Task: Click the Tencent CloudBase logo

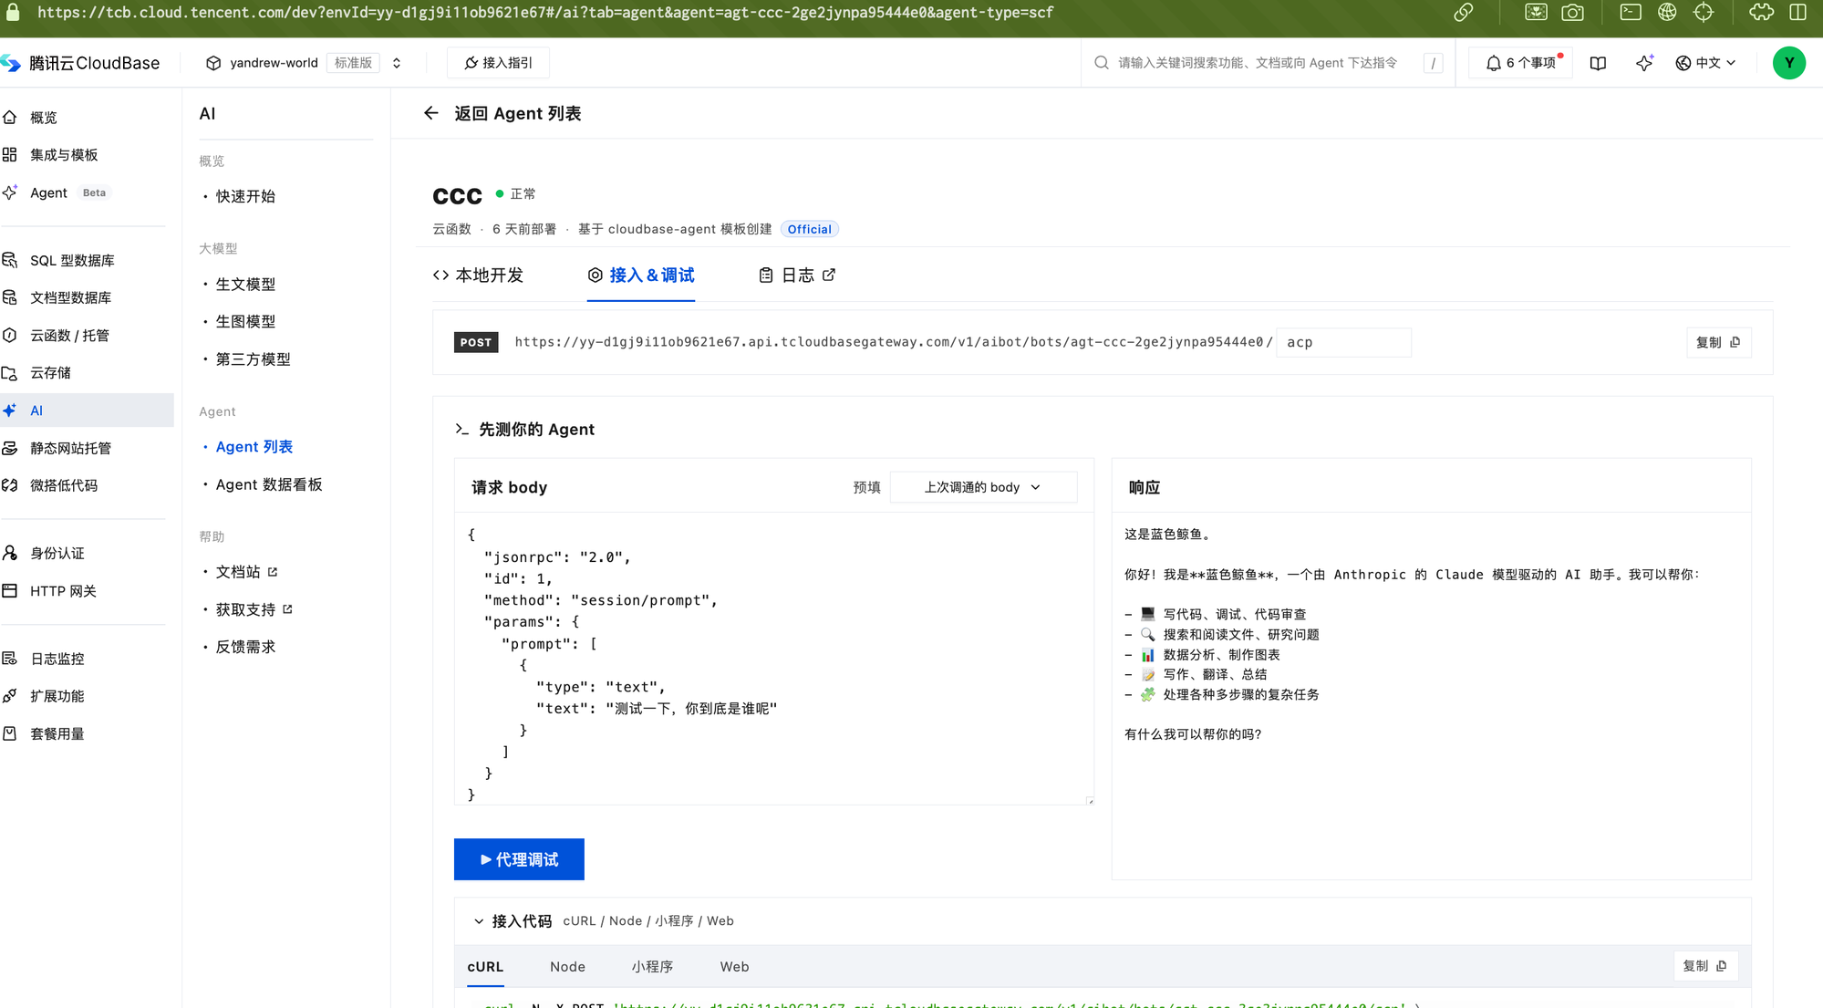Action: (x=80, y=63)
